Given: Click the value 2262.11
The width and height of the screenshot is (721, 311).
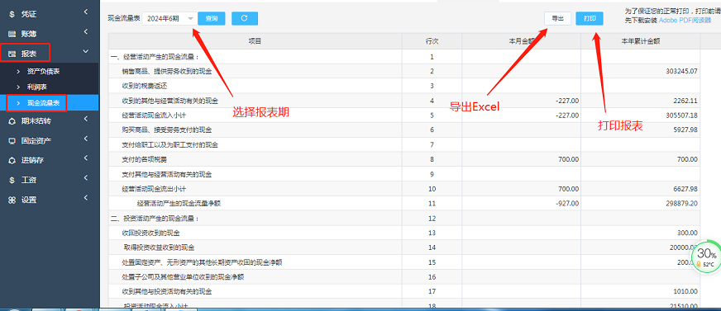Looking at the screenshot, I should click(685, 101).
